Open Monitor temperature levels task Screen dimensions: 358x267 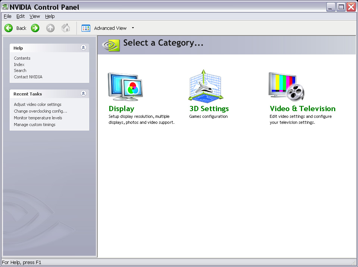[x=38, y=118]
